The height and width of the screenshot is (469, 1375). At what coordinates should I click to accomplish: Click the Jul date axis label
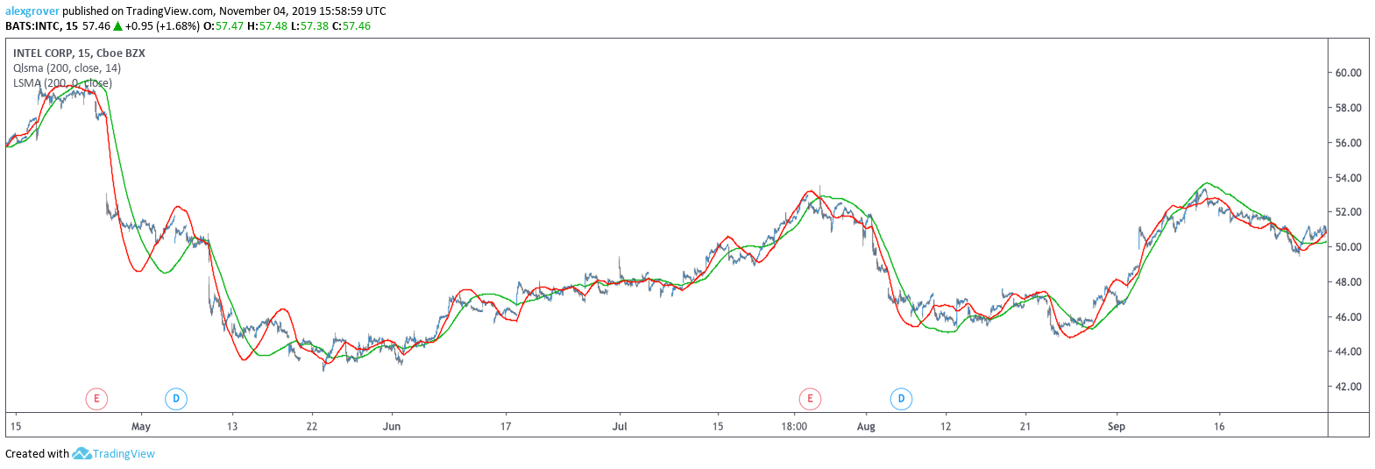click(x=620, y=427)
